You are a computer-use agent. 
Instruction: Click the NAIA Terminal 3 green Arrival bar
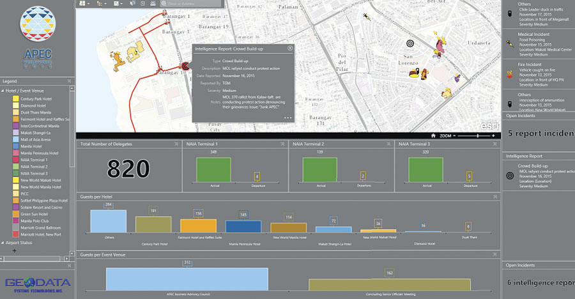425,169
